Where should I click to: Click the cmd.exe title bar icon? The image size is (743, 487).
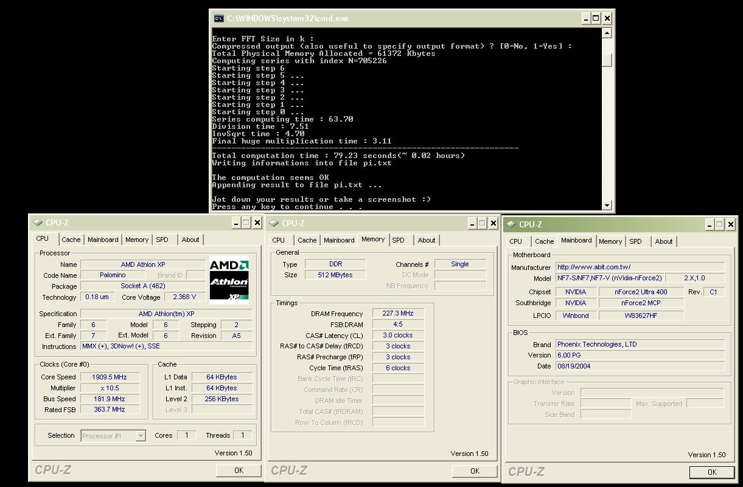[x=218, y=18]
